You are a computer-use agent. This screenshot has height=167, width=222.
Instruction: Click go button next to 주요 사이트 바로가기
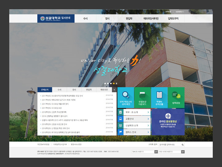point(183,152)
